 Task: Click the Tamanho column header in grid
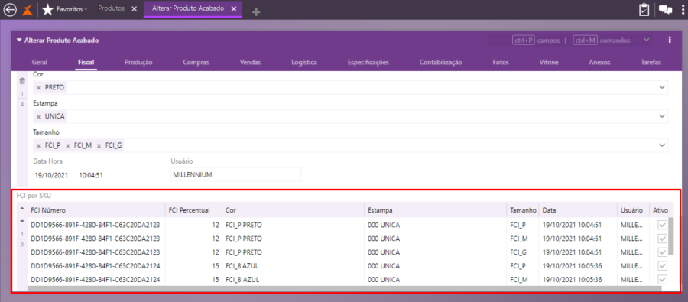click(x=523, y=210)
